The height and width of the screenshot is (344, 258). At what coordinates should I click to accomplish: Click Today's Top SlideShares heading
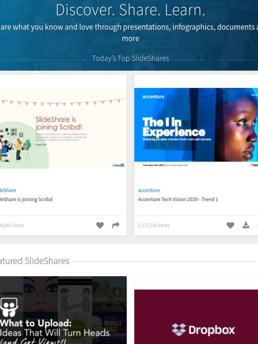(x=130, y=58)
